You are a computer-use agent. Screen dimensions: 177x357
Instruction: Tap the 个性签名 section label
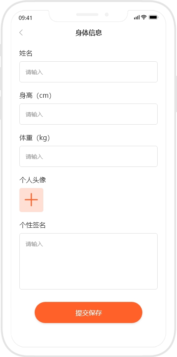point(33,225)
